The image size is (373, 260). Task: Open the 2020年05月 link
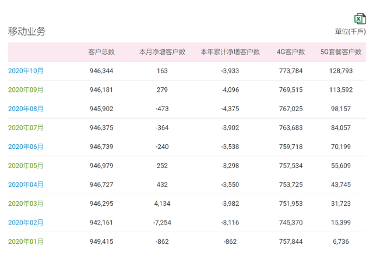pyautogui.click(x=26, y=166)
